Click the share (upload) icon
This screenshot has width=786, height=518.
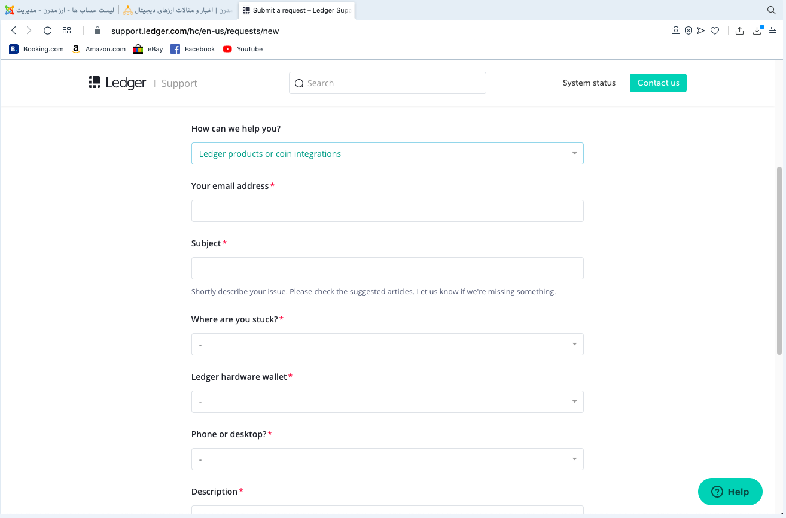739,31
